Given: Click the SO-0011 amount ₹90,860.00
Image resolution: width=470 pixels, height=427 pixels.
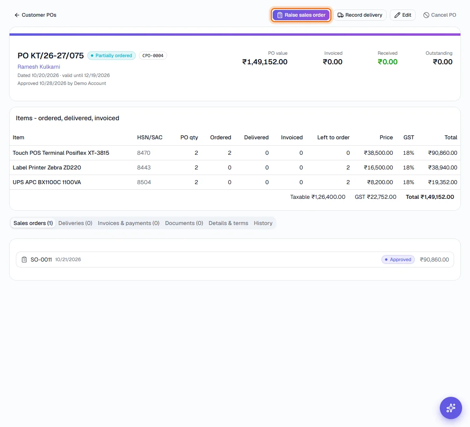Looking at the screenshot, I should 434,260.
